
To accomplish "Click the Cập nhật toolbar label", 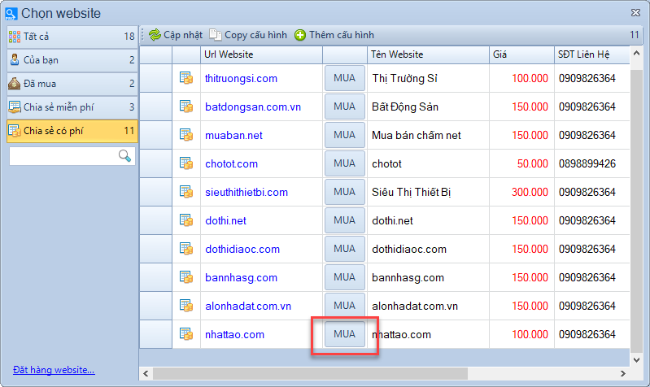I will pyautogui.click(x=183, y=35).
